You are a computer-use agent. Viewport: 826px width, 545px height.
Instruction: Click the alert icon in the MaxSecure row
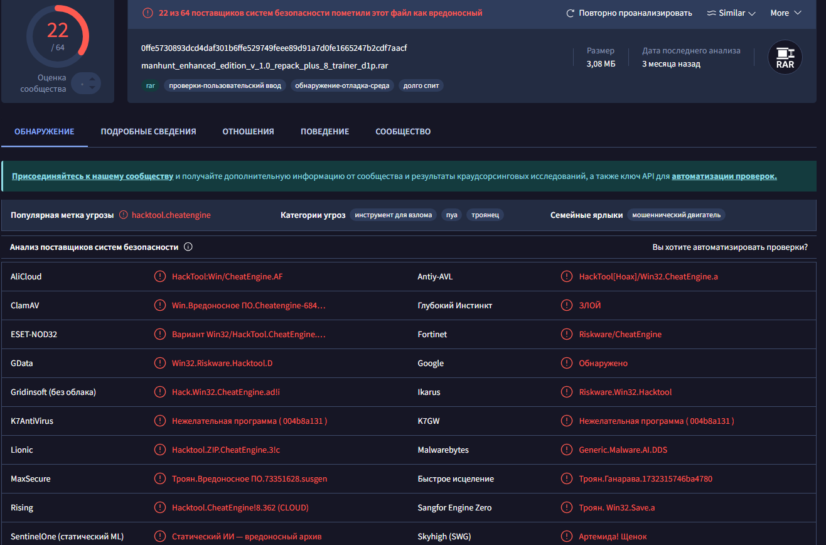(x=160, y=478)
